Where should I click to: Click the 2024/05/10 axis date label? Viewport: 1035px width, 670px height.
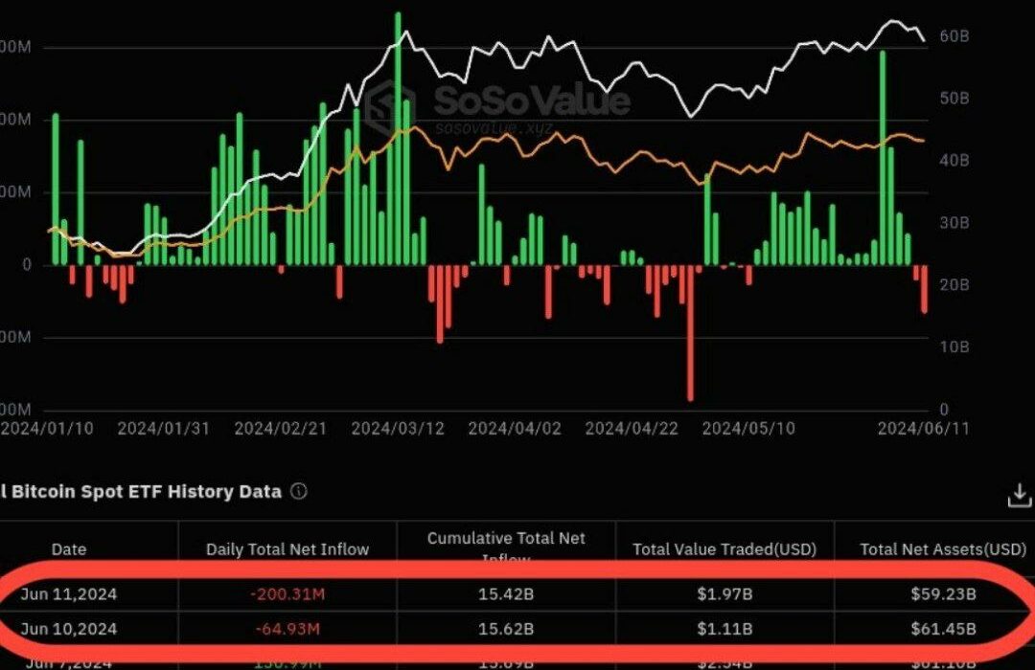tap(747, 429)
